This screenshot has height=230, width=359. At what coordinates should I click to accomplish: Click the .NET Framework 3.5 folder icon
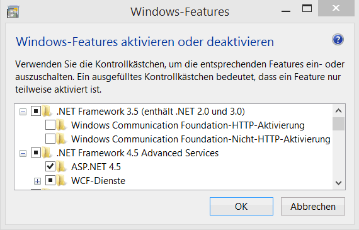tap(47, 112)
